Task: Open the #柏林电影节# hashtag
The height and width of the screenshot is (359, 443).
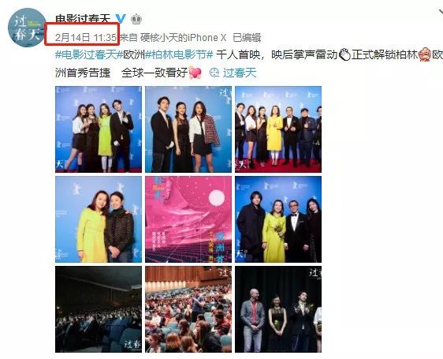Action: coord(179,54)
